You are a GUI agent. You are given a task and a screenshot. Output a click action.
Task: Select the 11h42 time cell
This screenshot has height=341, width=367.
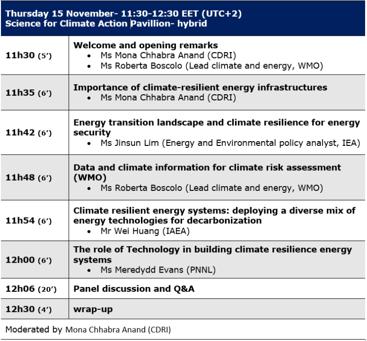point(28,132)
